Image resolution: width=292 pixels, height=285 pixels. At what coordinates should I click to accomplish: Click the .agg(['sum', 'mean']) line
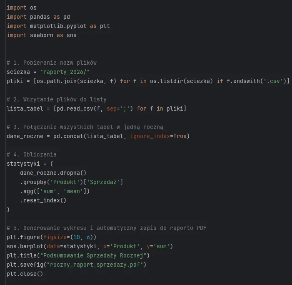click(x=55, y=191)
